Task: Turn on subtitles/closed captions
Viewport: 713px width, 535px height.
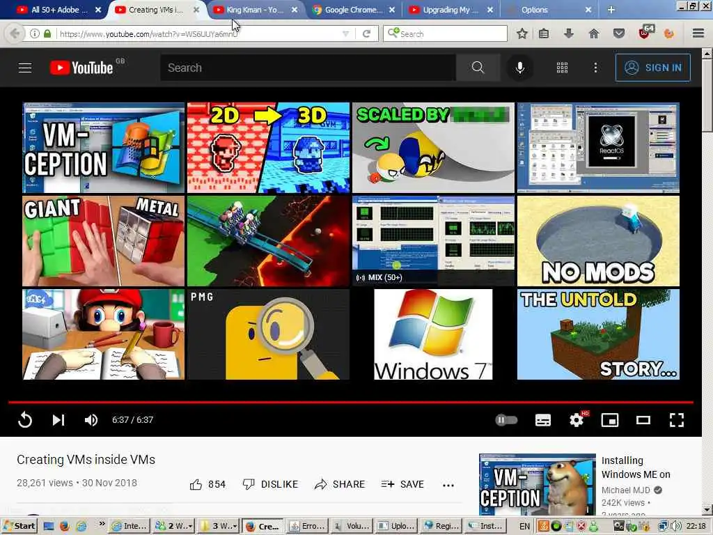Action: click(543, 420)
